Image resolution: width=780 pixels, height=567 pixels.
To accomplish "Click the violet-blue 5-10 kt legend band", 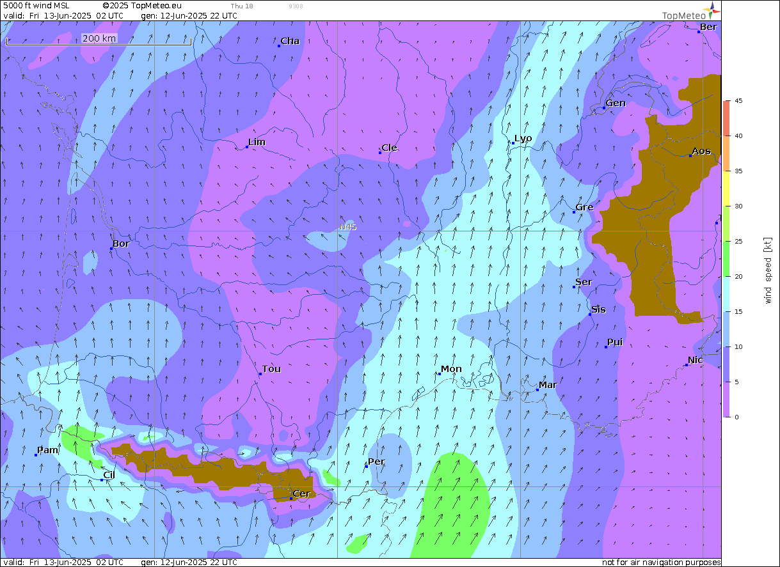I will point(726,364).
